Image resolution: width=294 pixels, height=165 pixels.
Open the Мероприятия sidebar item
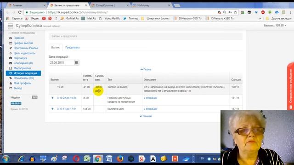[22, 68]
